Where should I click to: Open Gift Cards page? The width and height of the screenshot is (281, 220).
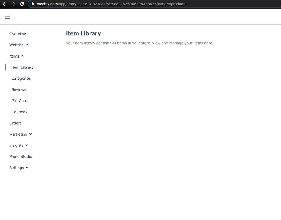coord(20,101)
